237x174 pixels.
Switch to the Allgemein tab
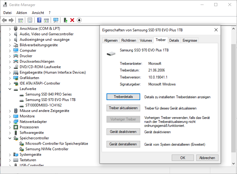[x=111, y=40]
